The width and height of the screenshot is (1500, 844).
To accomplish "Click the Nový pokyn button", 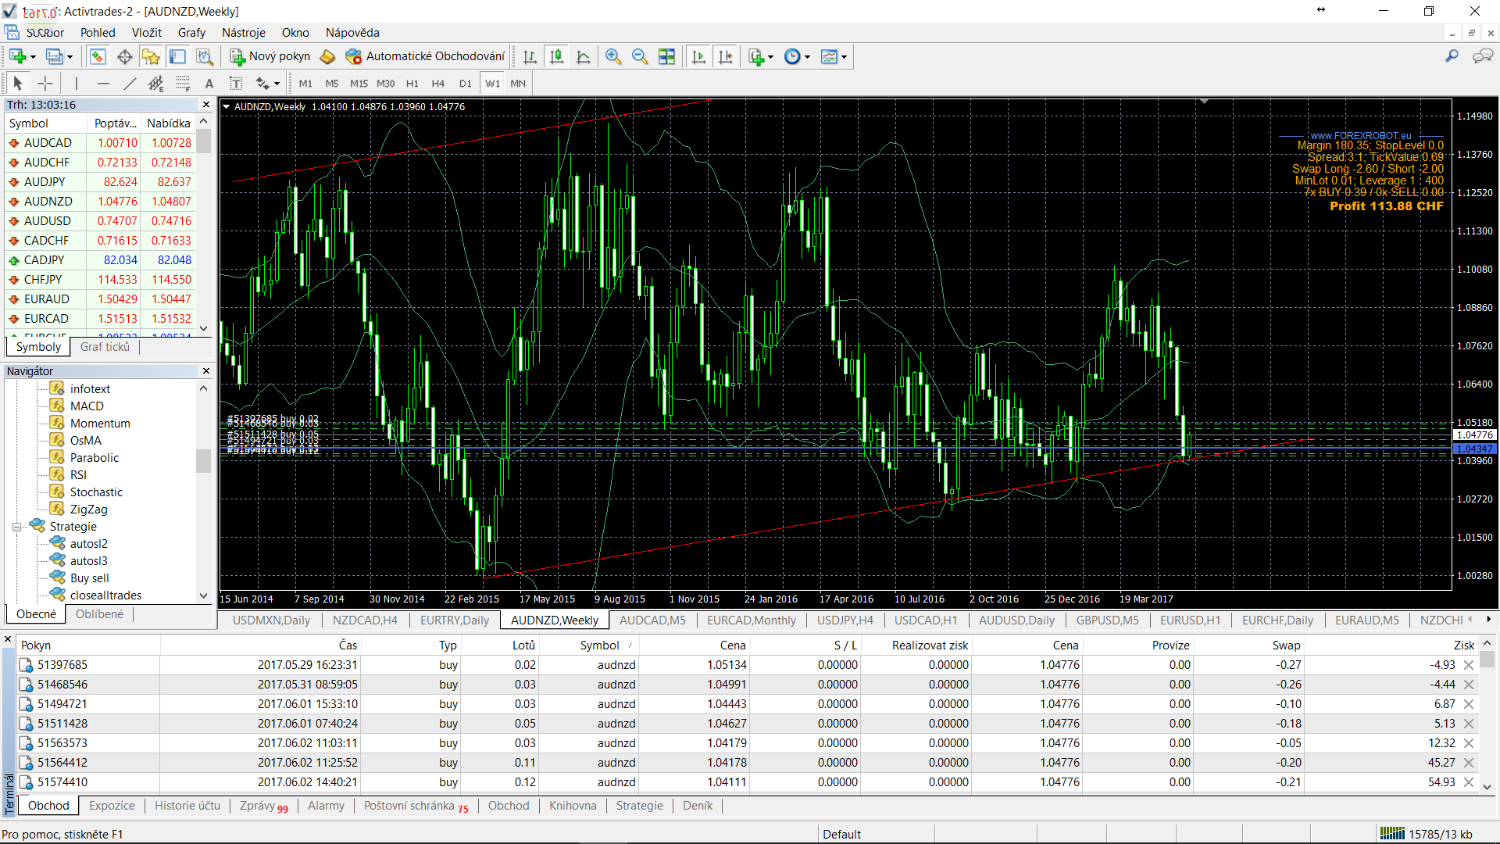I will click(x=270, y=56).
